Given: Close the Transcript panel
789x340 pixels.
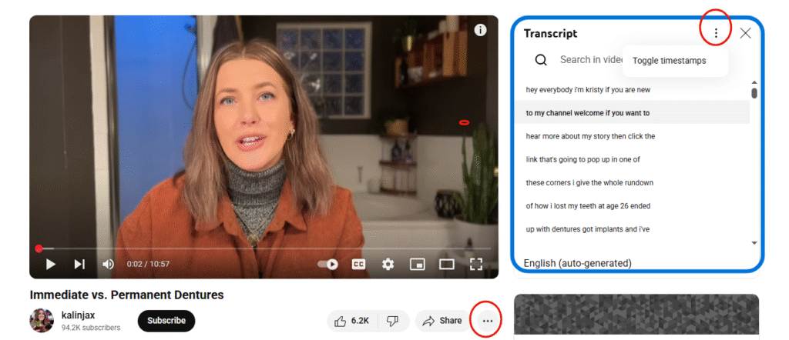Looking at the screenshot, I should (x=745, y=33).
